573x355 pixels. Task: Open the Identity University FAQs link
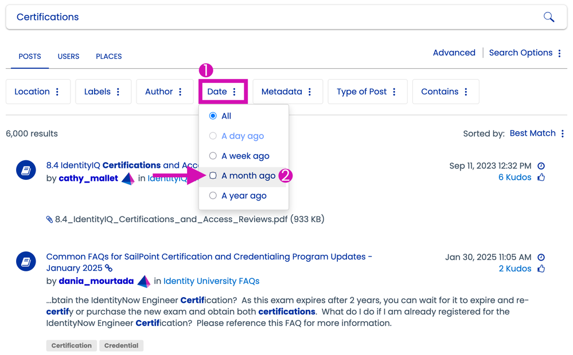[x=211, y=281]
